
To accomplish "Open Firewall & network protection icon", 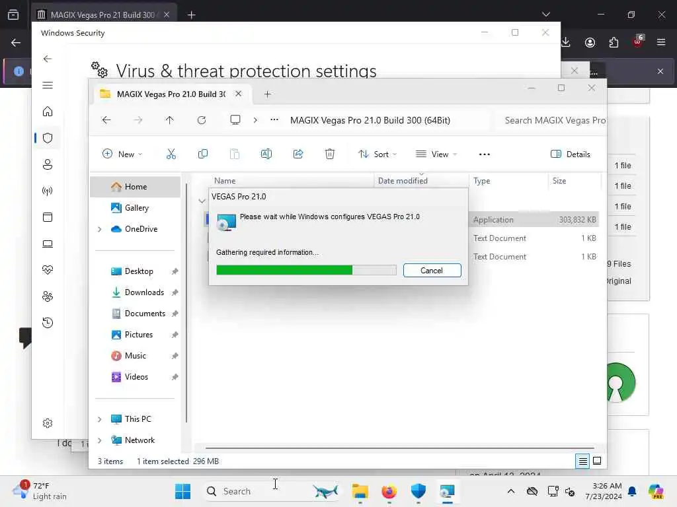I will pyautogui.click(x=48, y=191).
